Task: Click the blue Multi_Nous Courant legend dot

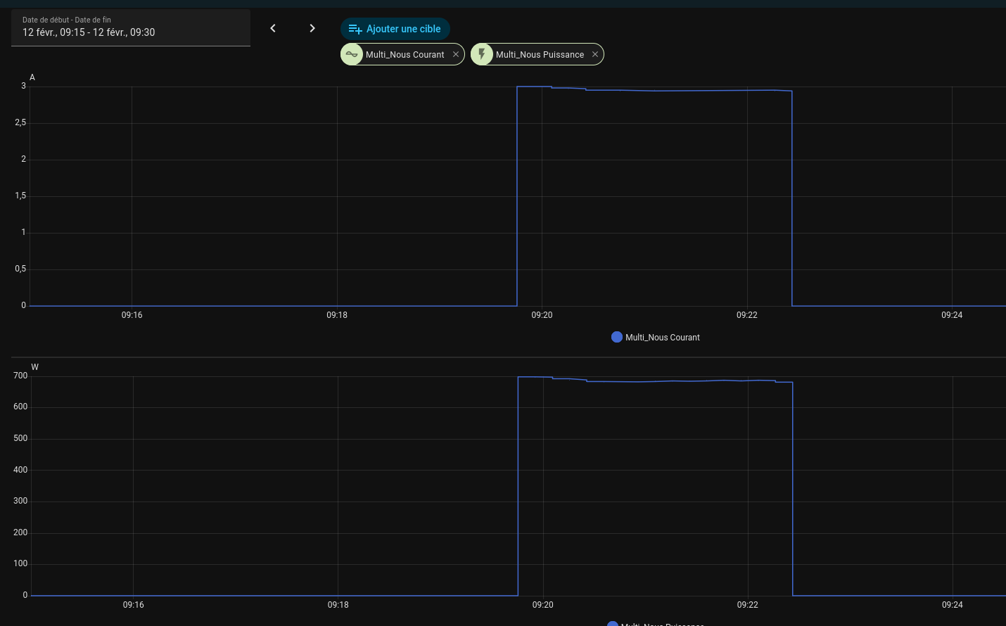Action: point(617,337)
